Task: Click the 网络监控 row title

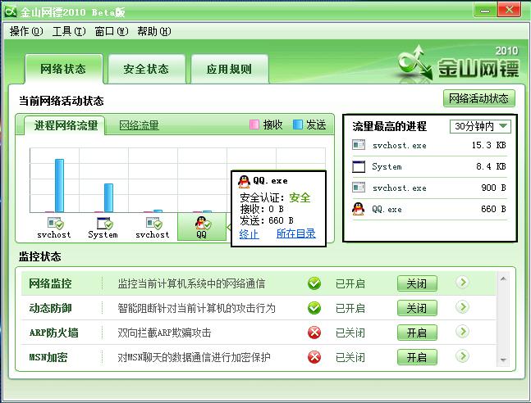Action: [x=50, y=283]
